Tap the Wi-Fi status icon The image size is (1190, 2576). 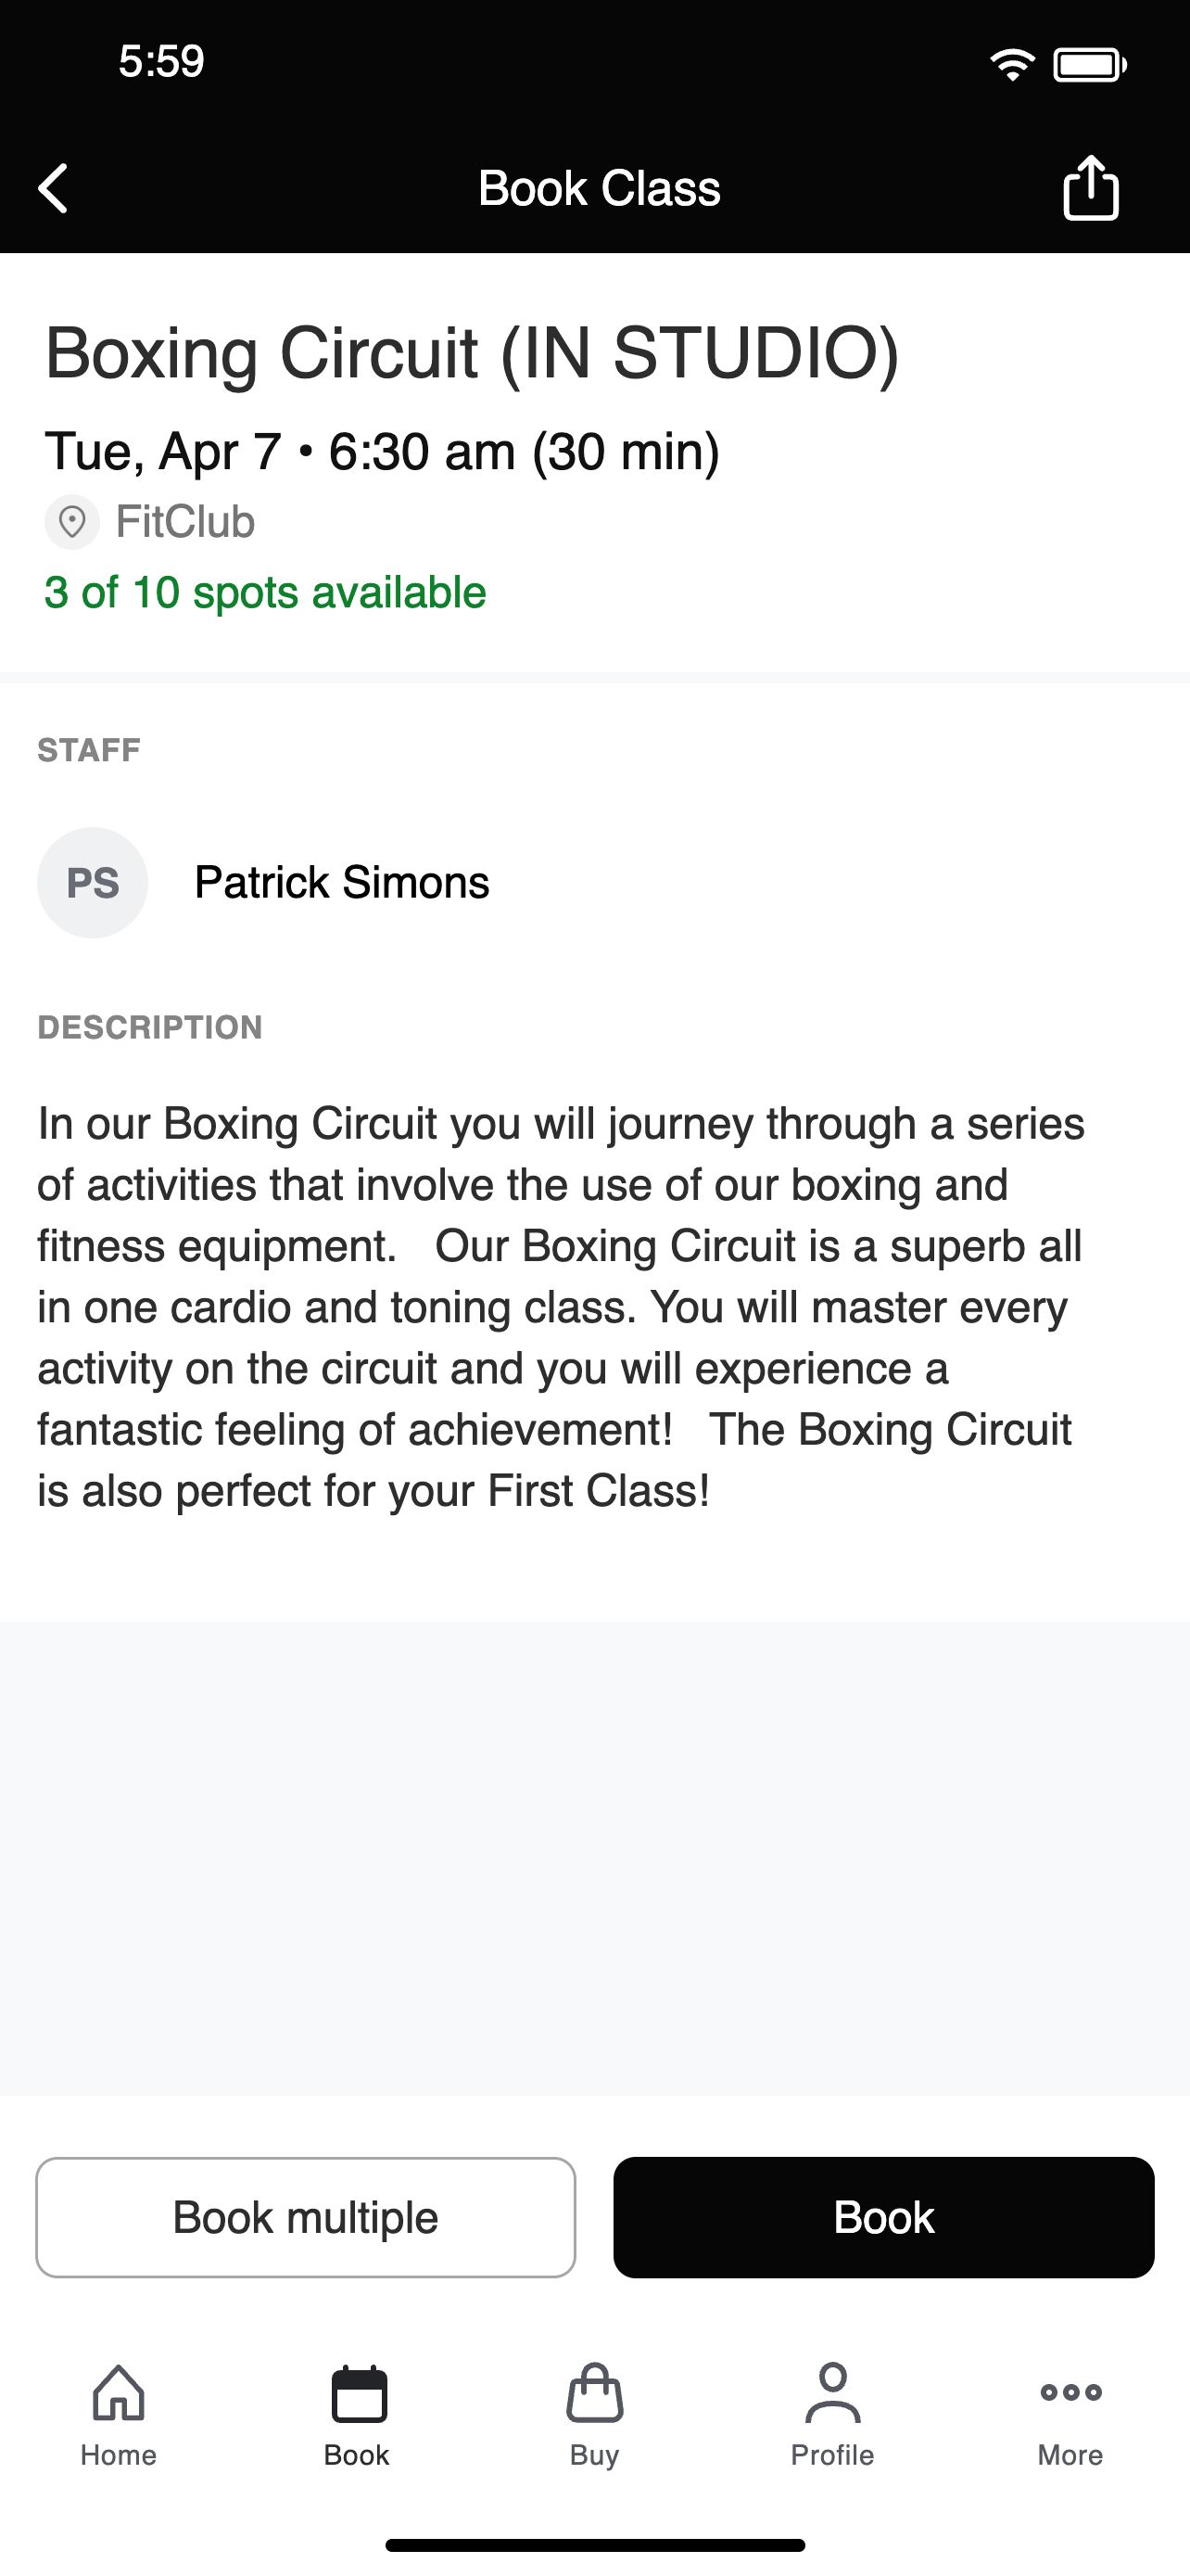point(1012,65)
